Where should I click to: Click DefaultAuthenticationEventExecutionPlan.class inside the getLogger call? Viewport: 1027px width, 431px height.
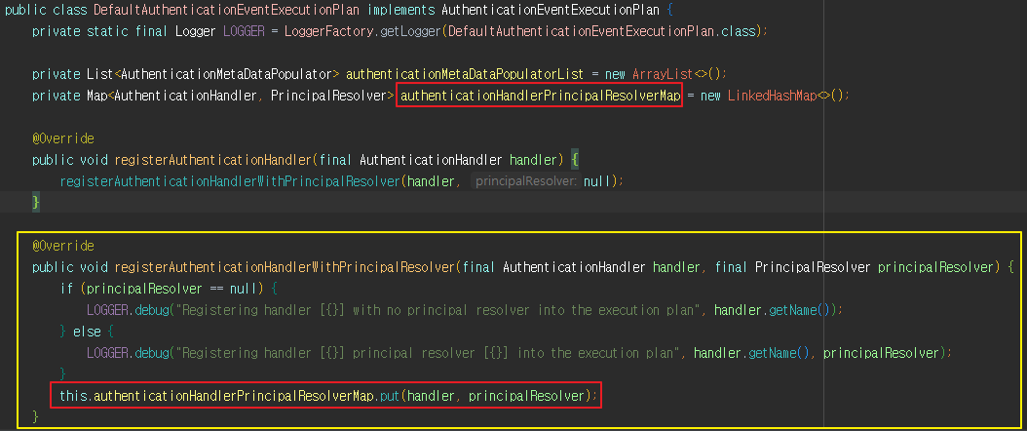click(601, 31)
